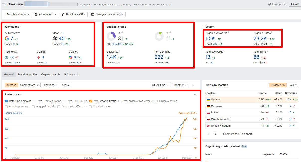Open the chart three-dot options menu
301x162 pixels.
pyautogui.click(x=193, y=85)
